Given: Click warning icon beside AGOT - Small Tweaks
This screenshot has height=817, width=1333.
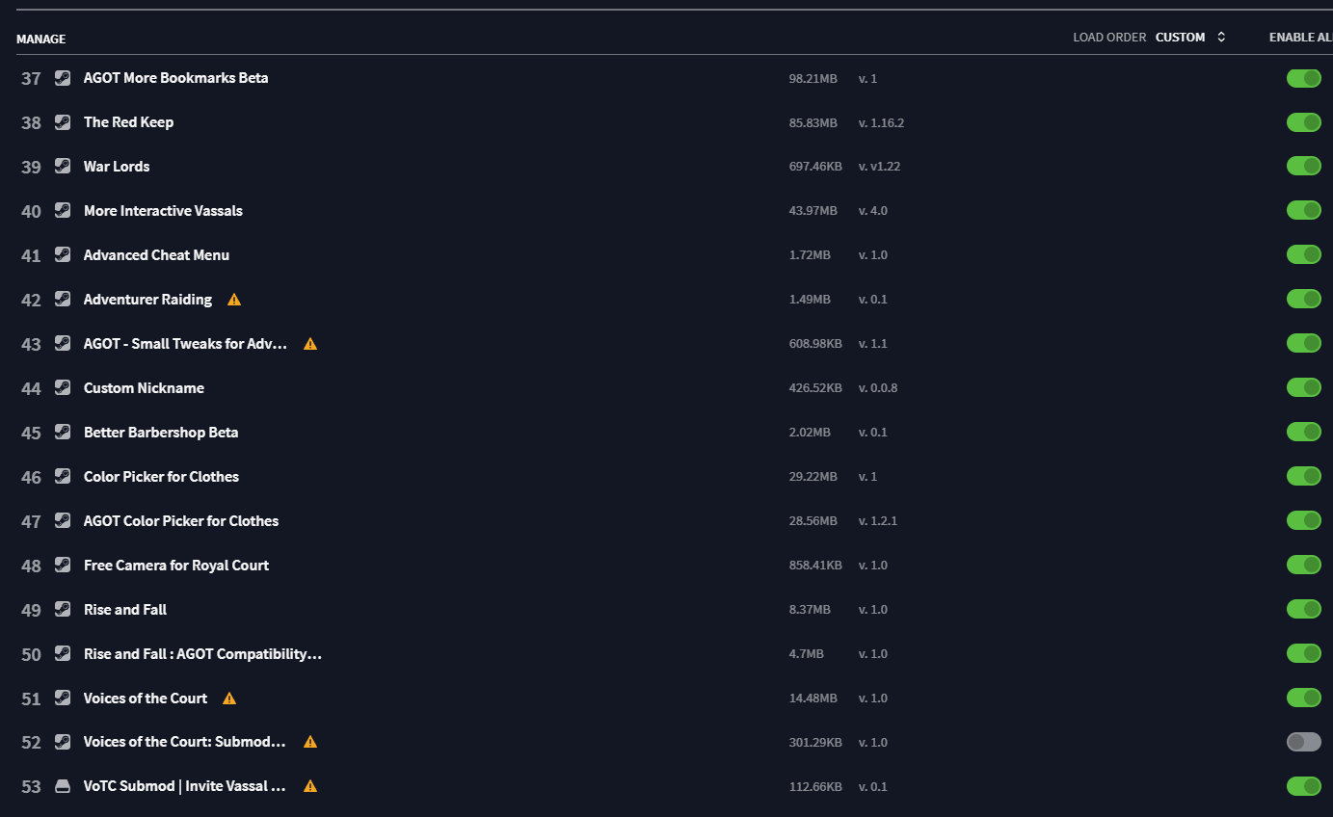Looking at the screenshot, I should pos(310,344).
